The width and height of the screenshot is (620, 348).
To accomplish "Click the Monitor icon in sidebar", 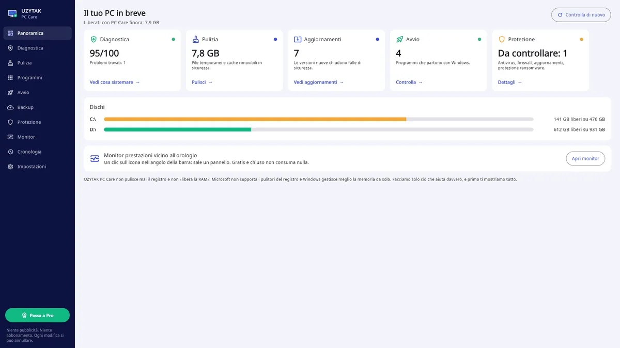I will [10, 137].
